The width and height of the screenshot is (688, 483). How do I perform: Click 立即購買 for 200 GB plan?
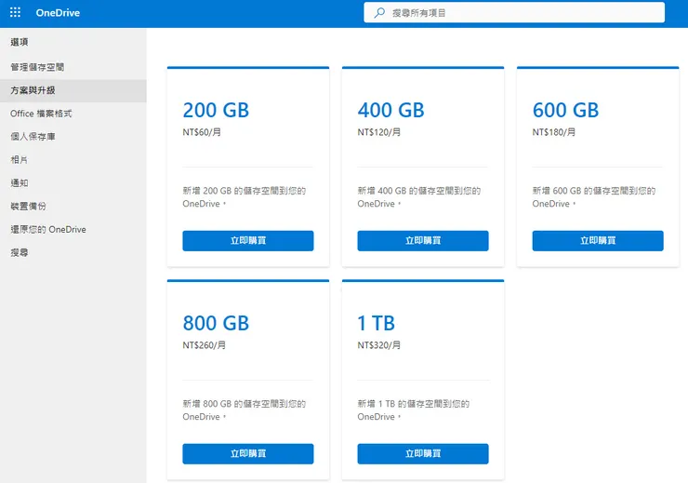coord(248,241)
